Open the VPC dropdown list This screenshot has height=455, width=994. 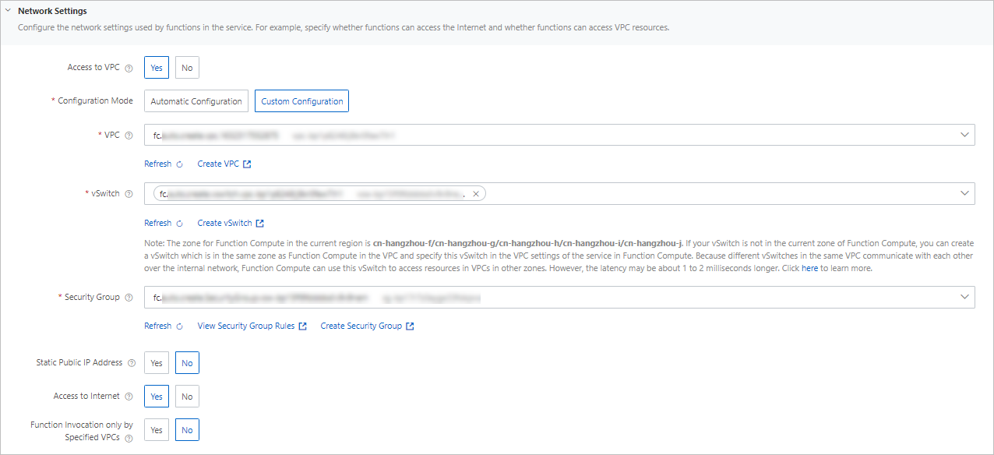[559, 135]
